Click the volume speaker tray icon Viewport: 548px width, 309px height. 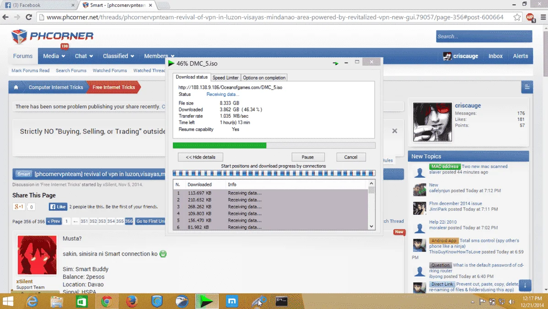coord(511,302)
